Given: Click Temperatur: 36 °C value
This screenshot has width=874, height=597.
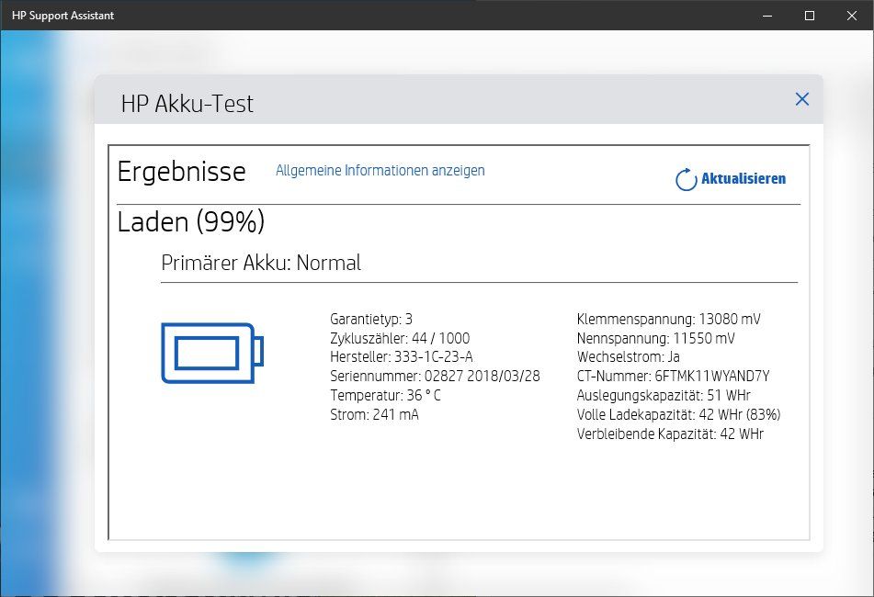Looking at the screenshot, I should click(385, 396).
